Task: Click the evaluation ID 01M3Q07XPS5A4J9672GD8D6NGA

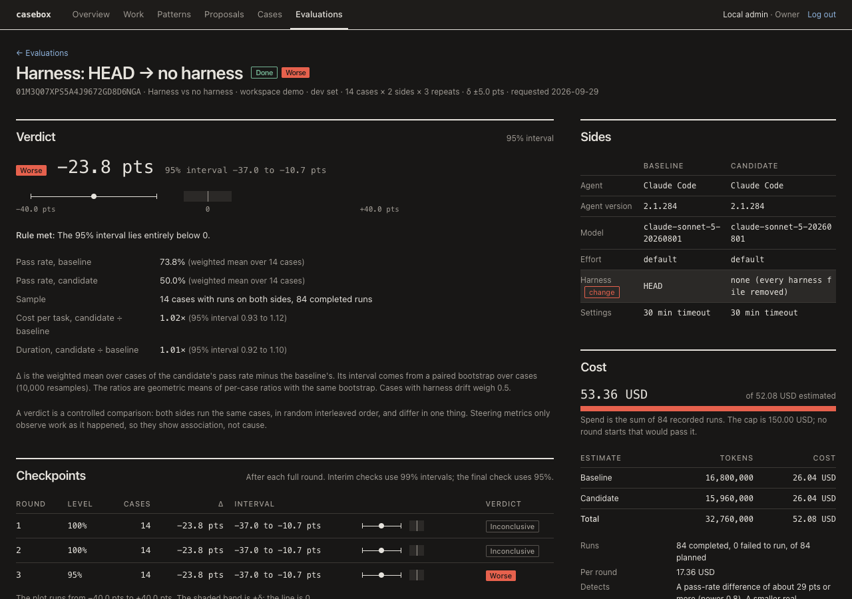Action: [x=79, y=92]
